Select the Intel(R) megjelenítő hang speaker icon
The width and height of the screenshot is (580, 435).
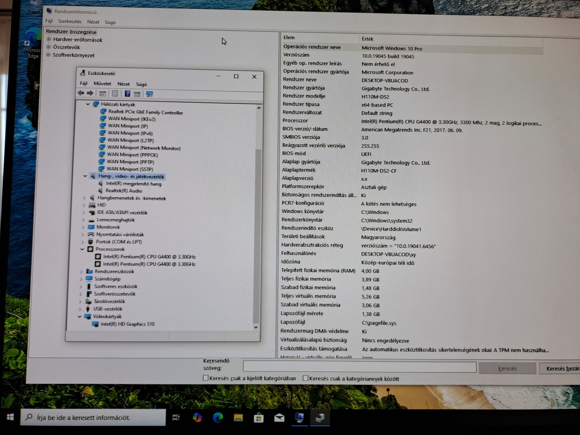(101, 183)
